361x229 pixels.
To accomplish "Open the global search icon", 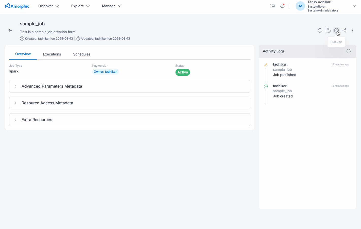I will point(272,6).
